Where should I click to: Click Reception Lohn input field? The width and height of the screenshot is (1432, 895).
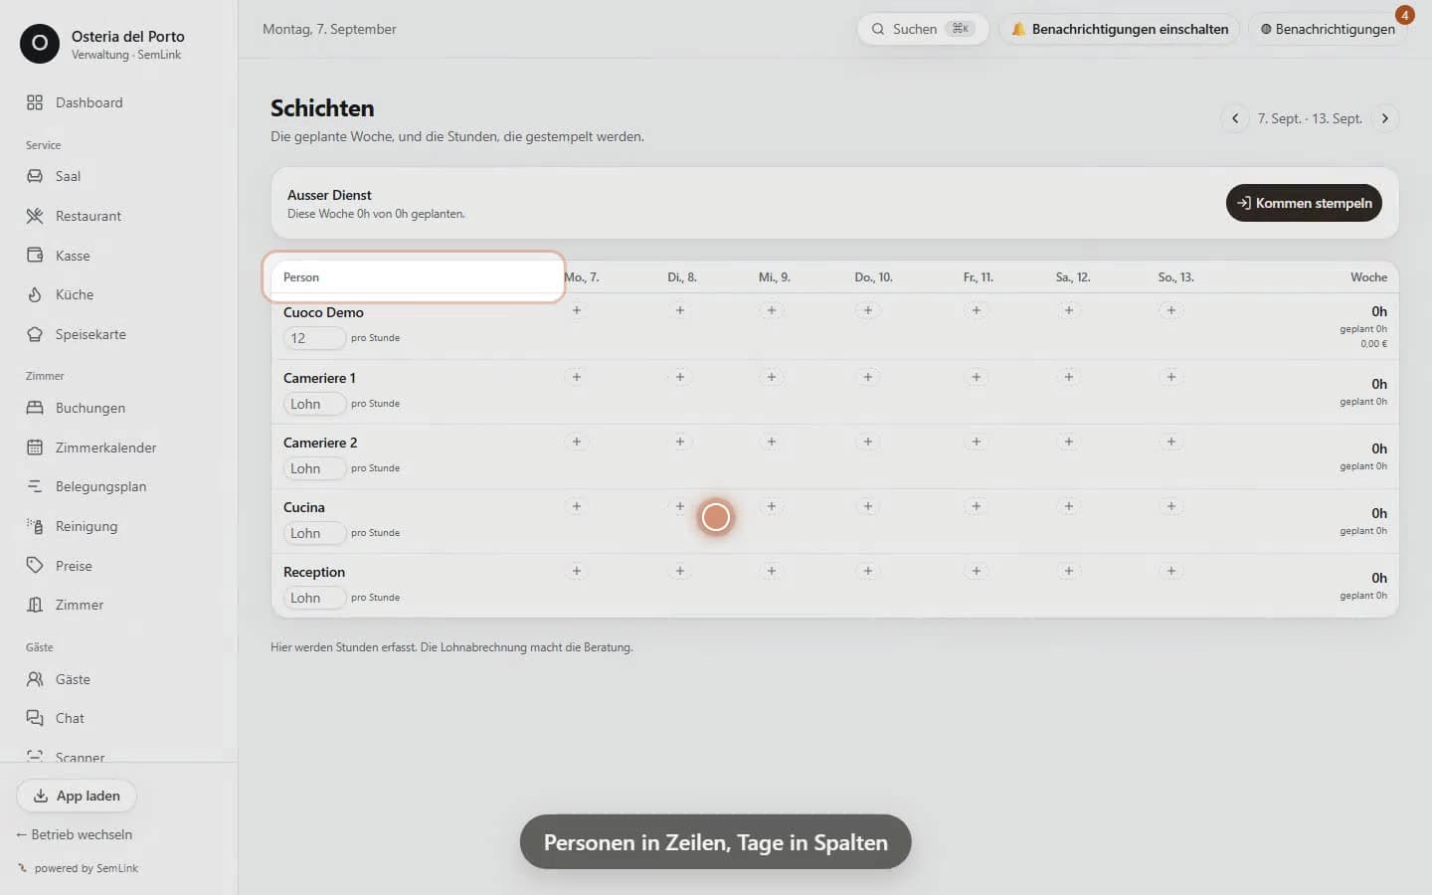coord(314,598)
